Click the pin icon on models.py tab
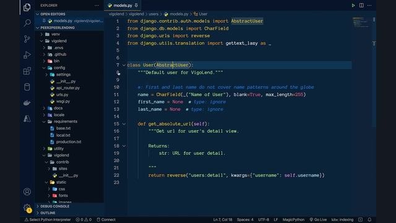 (136, 6)
